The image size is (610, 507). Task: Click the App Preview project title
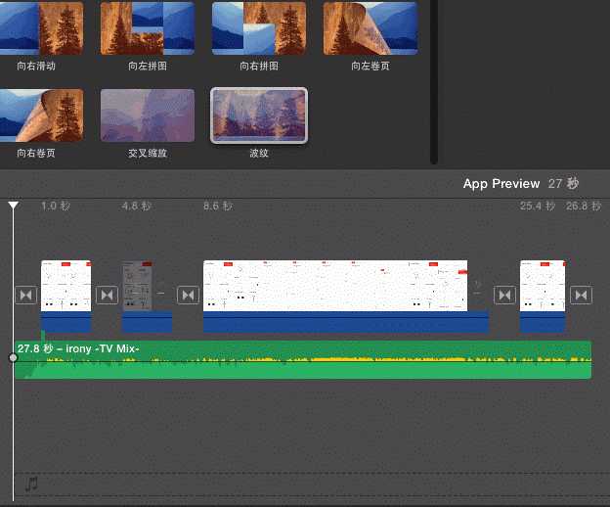pos(501,183)
